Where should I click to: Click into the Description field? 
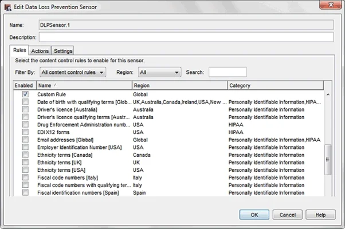tap(186, 37)
